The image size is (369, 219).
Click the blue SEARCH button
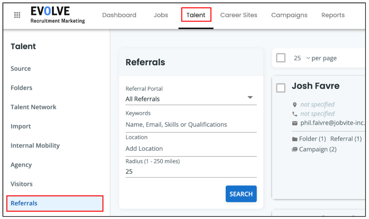coord(241,194)
